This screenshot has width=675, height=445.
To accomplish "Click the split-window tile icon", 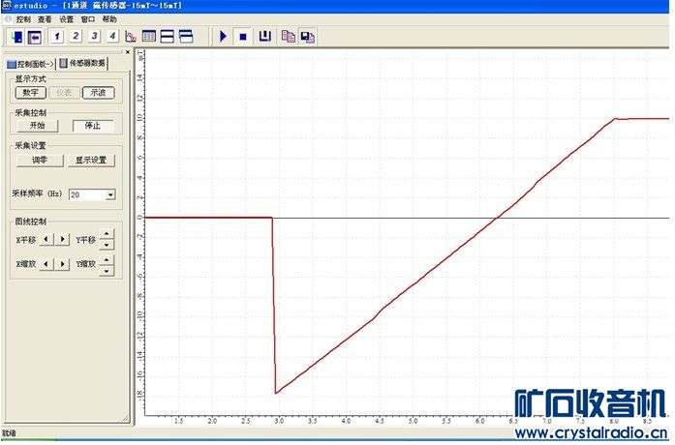I will pyautogui.click(x=167, y=37).
